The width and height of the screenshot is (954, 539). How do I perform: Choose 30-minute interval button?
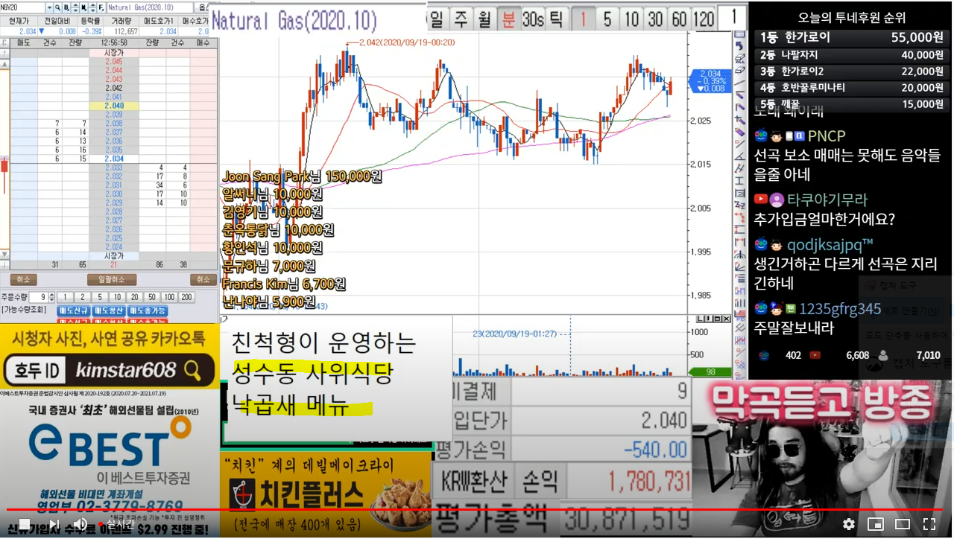(x=655, y=18)
